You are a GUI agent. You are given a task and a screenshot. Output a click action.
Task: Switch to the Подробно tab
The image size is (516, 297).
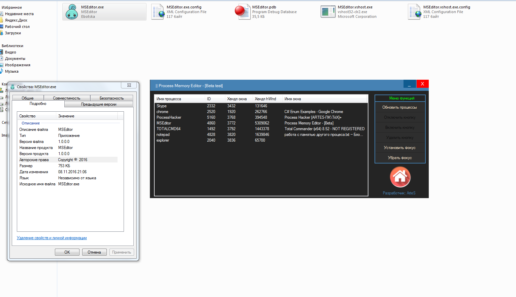tap(38, 104)
